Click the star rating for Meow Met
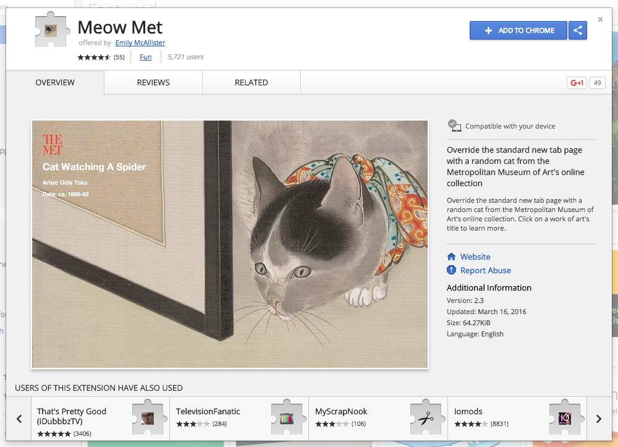 94,57
